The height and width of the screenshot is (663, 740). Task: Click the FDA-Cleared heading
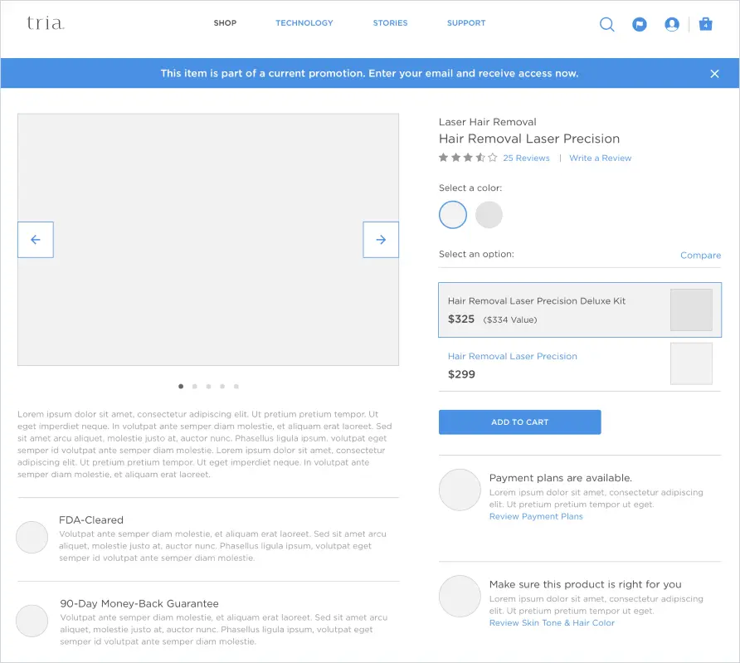pyautogui.click(x=91, y=520)
